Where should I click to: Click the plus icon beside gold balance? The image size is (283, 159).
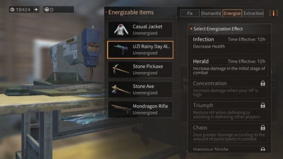pyautogui.click(x=36, y=10)
